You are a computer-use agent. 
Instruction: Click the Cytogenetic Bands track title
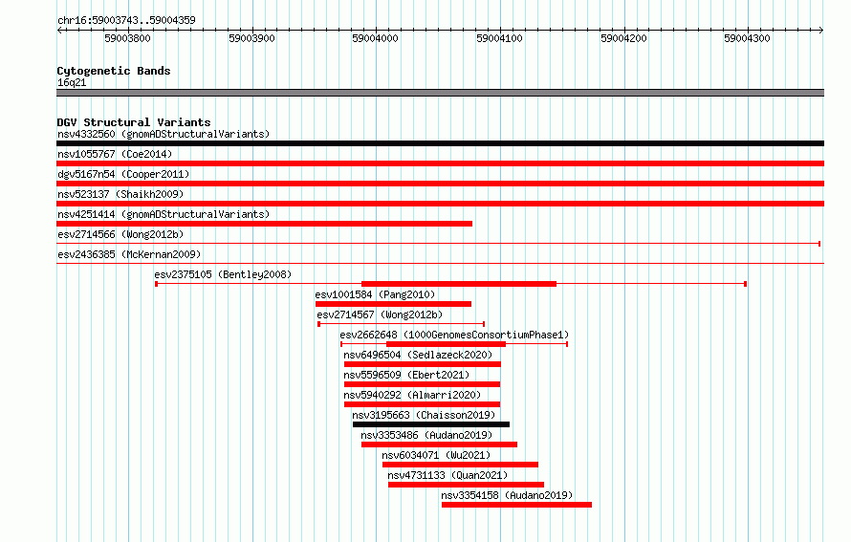coord(114,71)
